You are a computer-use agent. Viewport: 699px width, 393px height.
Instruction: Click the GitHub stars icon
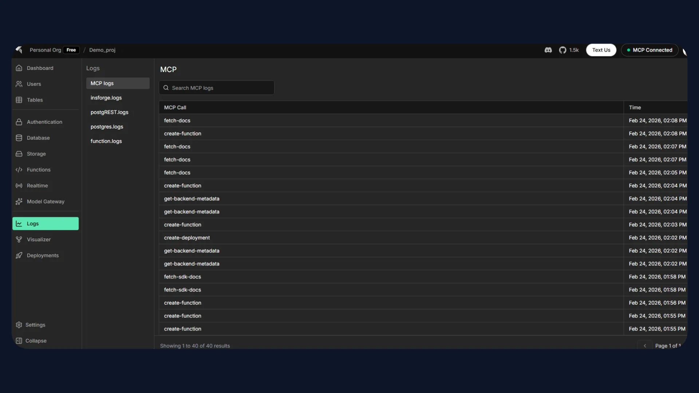click(562, 50)
